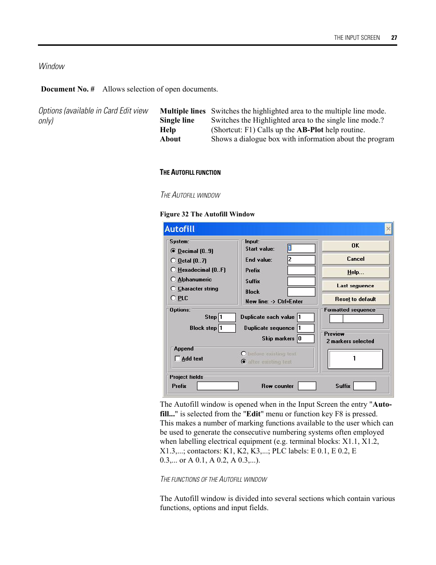Click the 'Single line' option label
The width and height of the screenshot is (436, 565).
[x=177, y=120]
